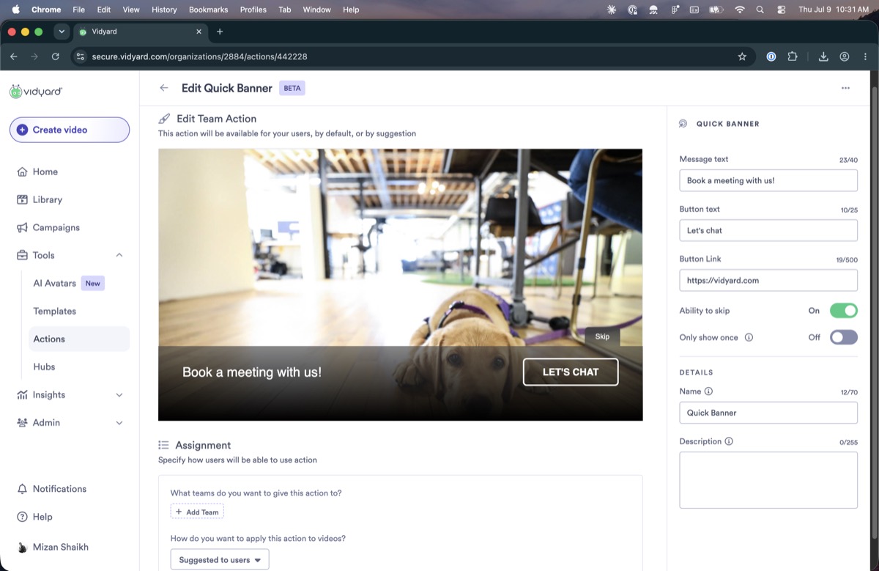Click the Chrome address bar URL
Viewport: 879px width, 571px height.
click(x=199, y=56)
